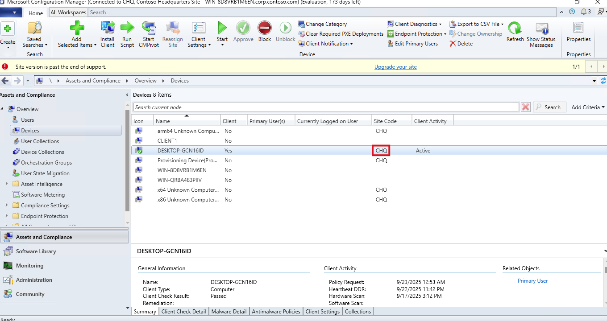
Task: Click the Block device icon
Action: pos(265,29)
